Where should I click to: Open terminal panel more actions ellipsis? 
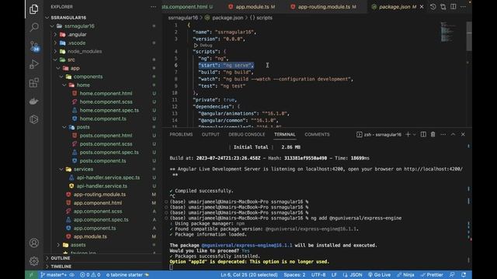443,134
